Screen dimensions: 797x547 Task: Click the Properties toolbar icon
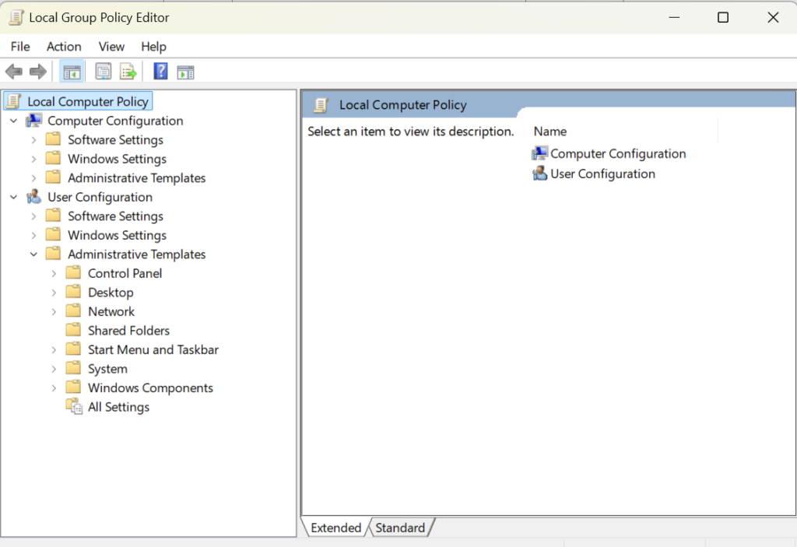103,72
